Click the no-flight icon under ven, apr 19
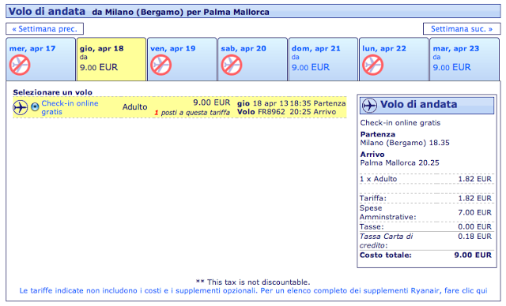The width and height of the screenshot is (506, 306). 161,65
